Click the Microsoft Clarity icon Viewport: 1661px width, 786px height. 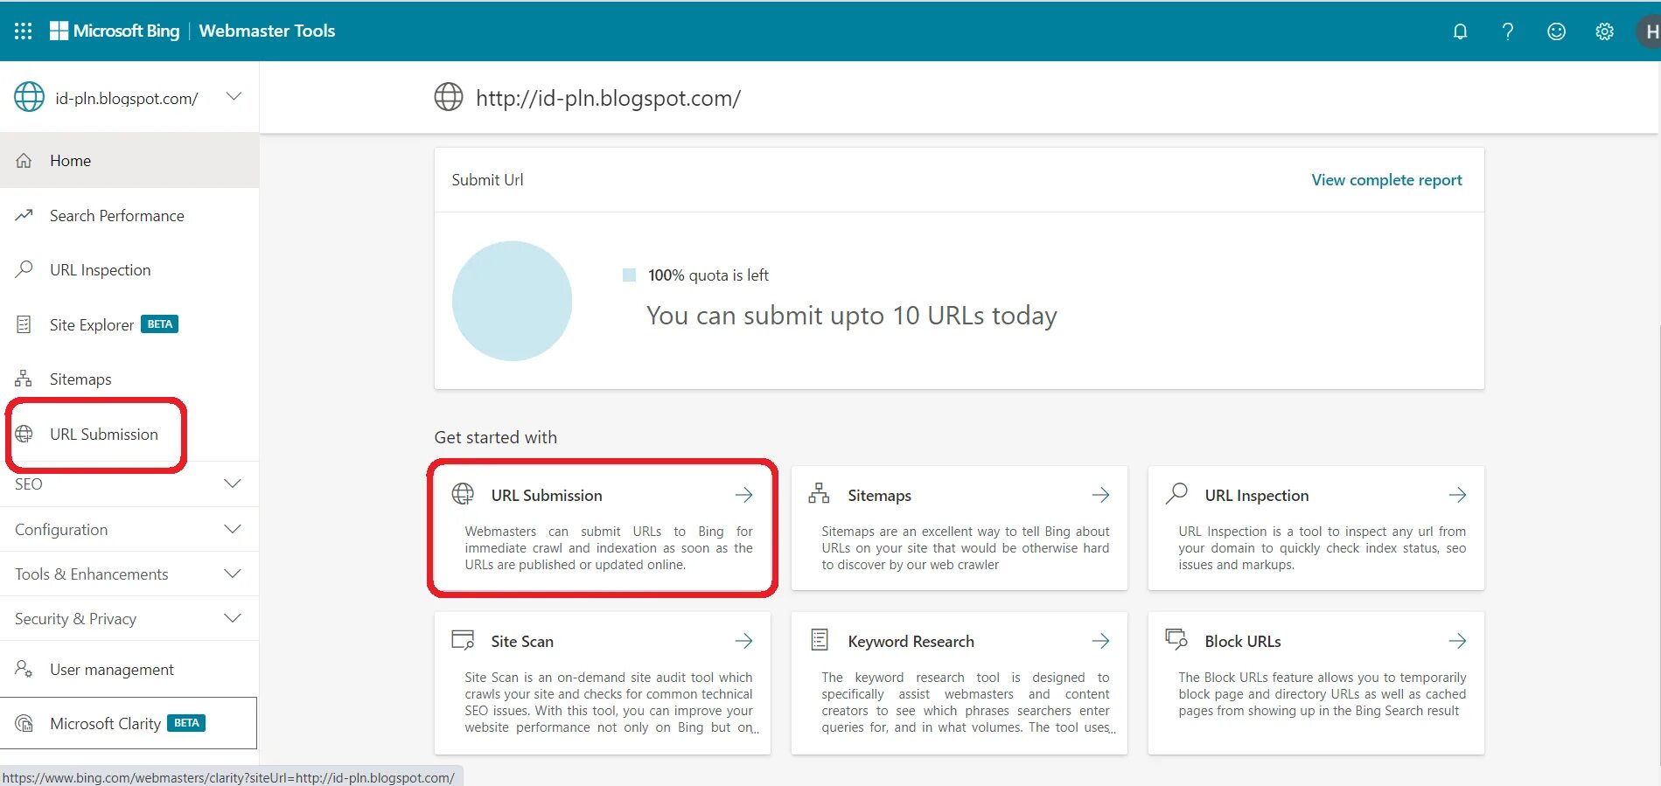pos(24,723)
